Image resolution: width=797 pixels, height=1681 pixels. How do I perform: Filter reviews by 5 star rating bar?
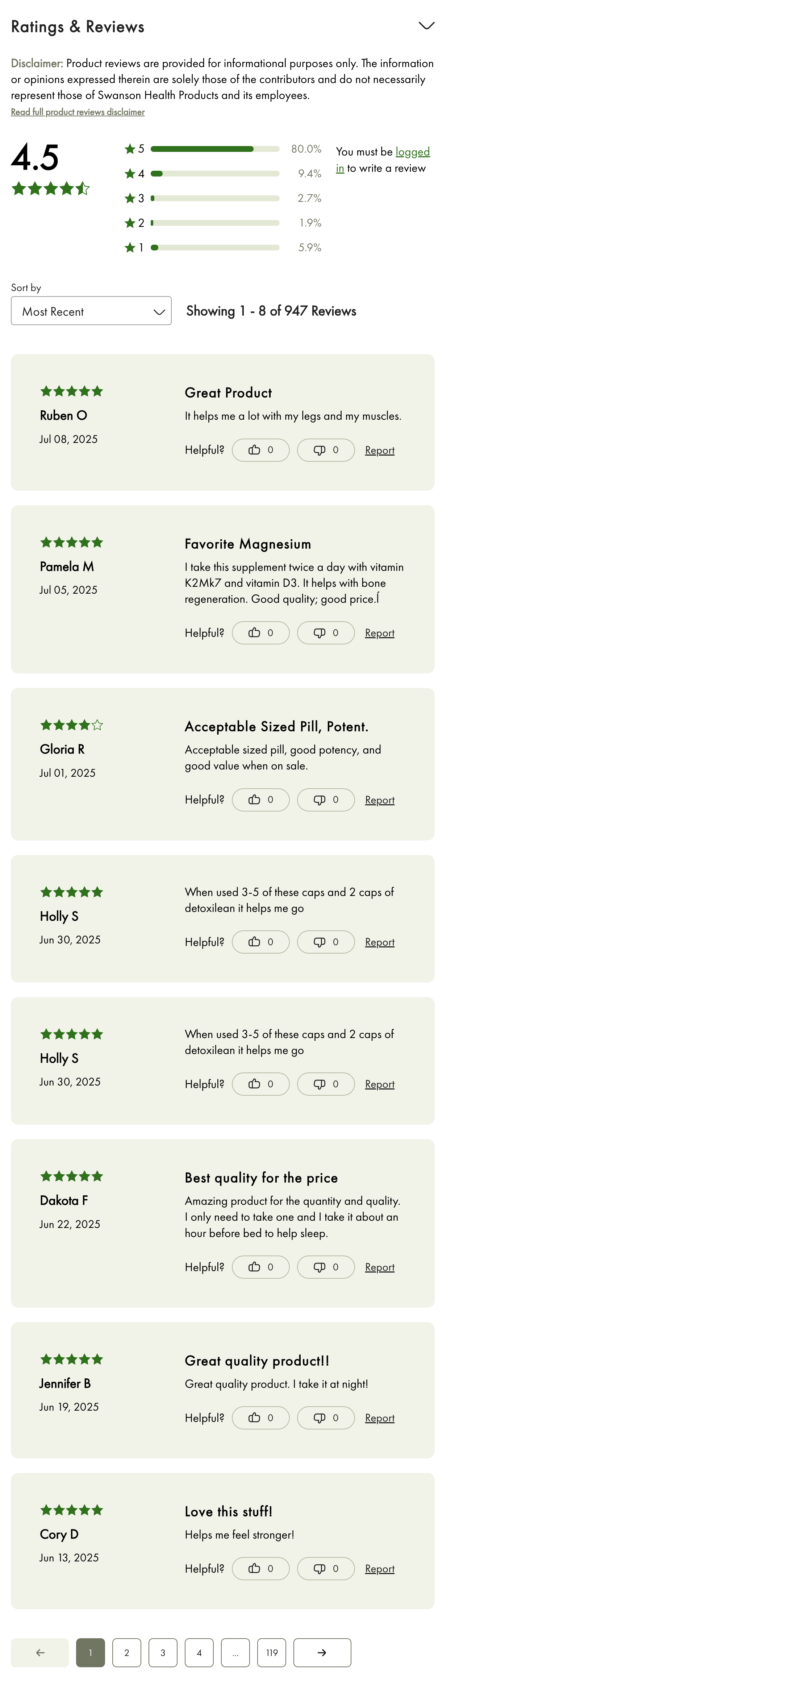214,149
